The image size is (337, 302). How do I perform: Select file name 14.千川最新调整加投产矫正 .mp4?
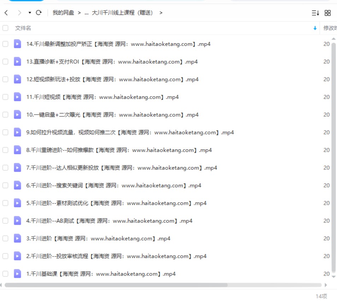(118, 44)
